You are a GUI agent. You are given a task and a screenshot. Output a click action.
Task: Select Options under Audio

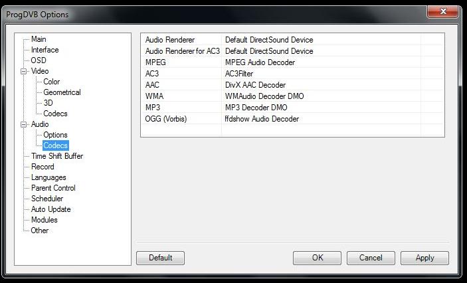[x=55, y=135]
